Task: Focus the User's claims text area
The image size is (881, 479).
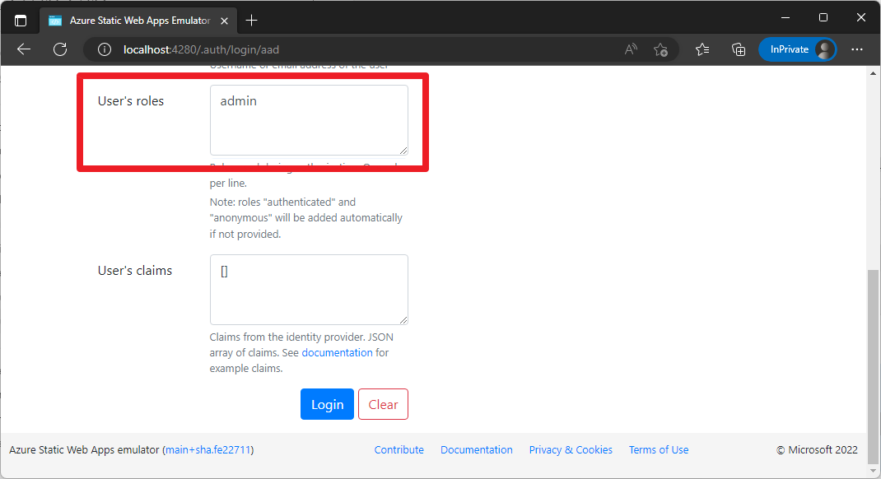Action: pyautogui.click(x=309, y=290)
